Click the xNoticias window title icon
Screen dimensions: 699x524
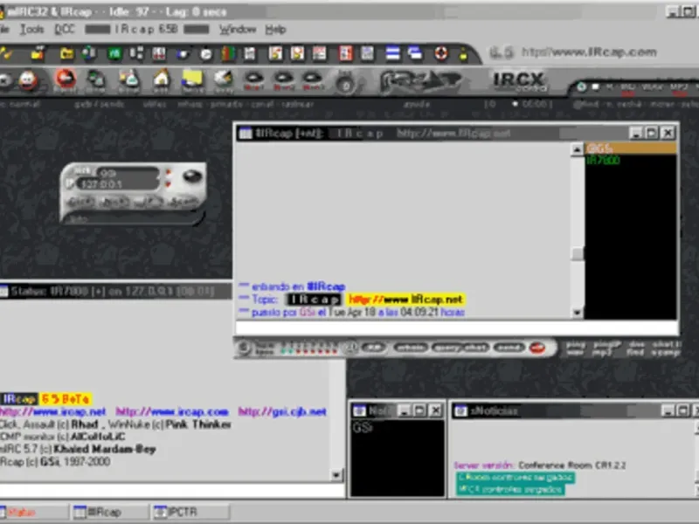[x=460, y=410]
